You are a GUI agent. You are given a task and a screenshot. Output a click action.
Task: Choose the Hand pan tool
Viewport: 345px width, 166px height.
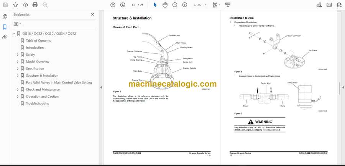165,5
